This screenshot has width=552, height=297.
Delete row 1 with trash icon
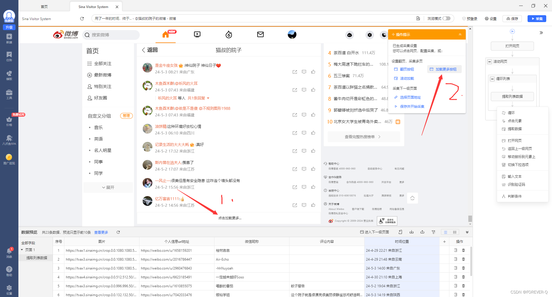pos(463,250)
